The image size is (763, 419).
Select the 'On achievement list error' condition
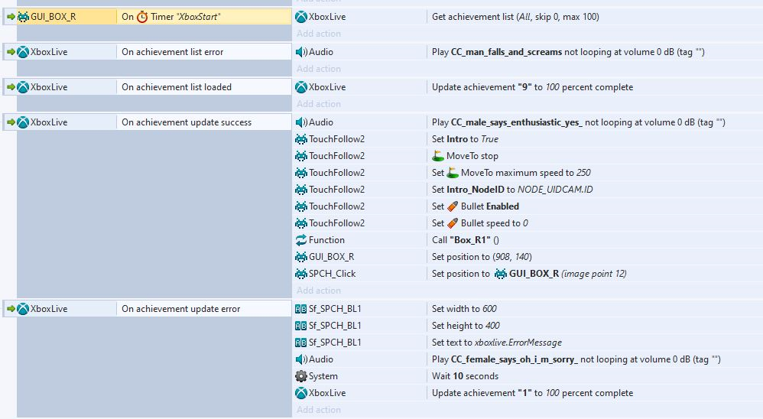(x=204, y=51)
